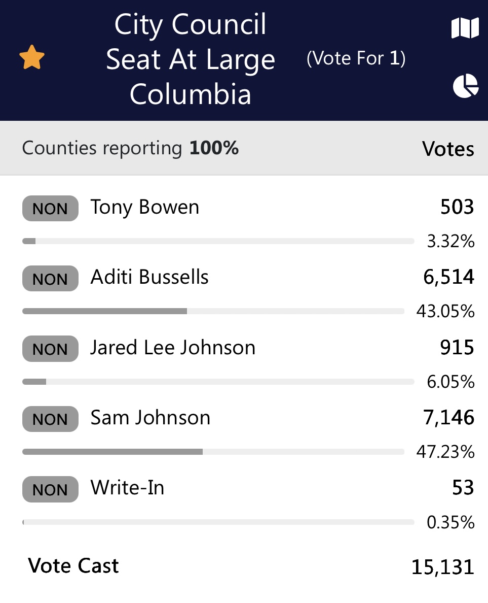Open Jared Lee Johnson's details
This screenshot has width=488, height=603.
173,347
